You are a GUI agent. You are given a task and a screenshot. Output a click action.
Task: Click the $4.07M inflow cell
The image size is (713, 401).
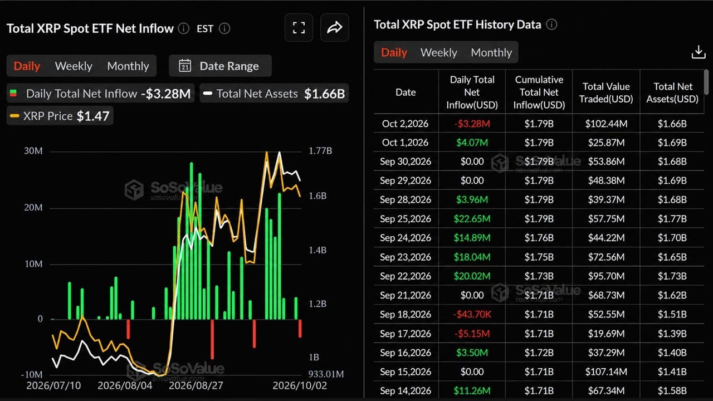(472, 143)
